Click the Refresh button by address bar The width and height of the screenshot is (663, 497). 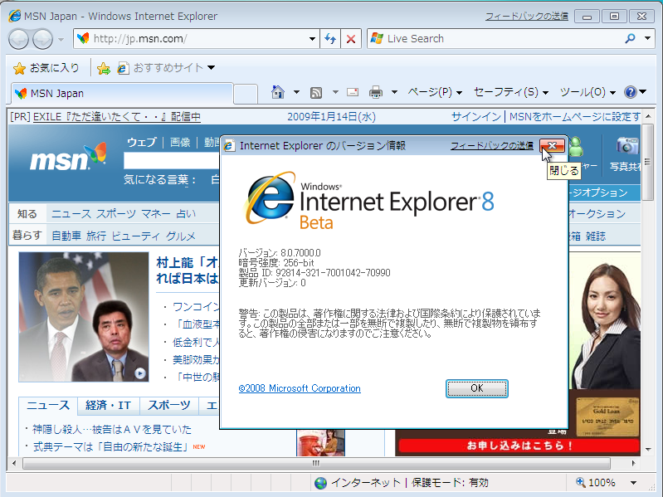(329, 39)
